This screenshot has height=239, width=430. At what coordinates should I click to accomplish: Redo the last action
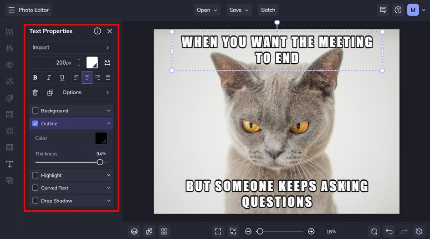tap(404, 232)
